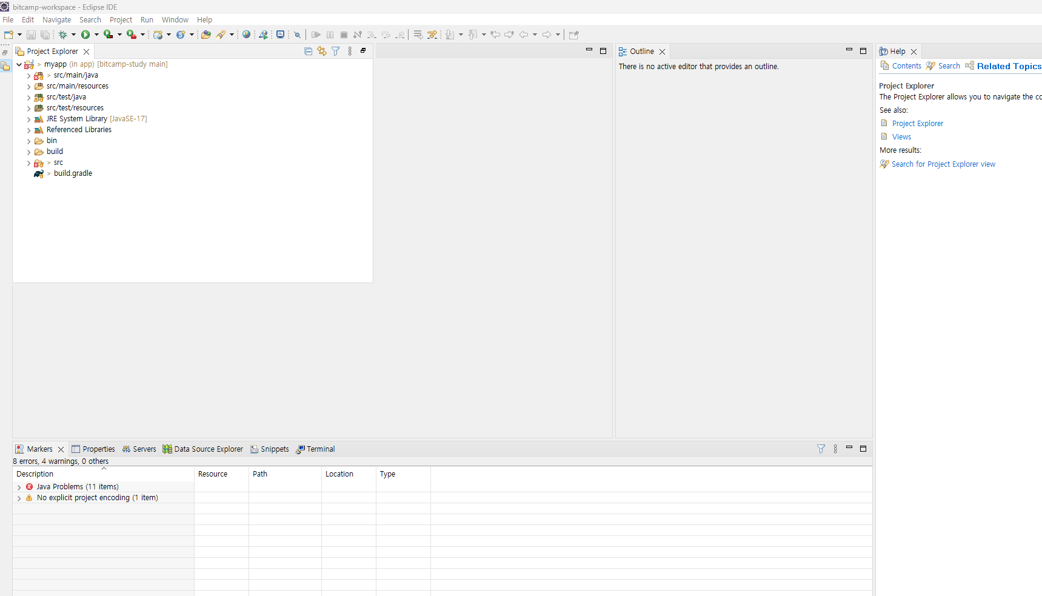Select src/test/resources folder

(x=75, y=108)
